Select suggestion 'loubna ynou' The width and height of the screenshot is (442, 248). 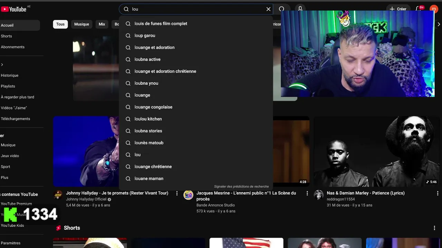[196, 83]
